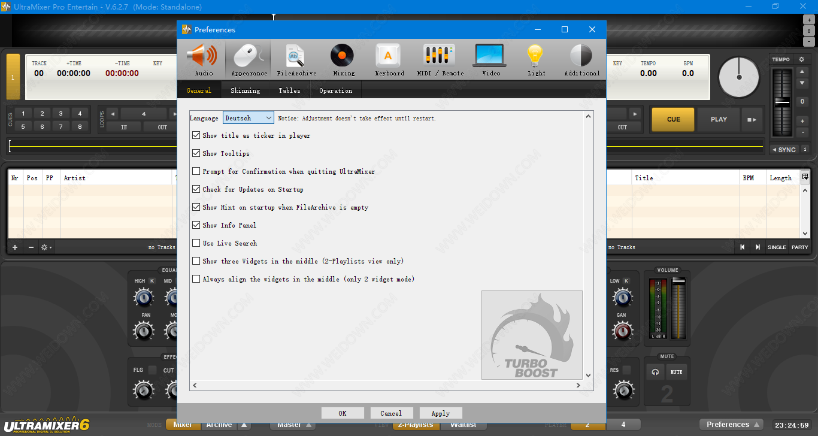Screen dimensions: 818x436
Task: Click the FLG effect knob
Action: click(143, 390)
